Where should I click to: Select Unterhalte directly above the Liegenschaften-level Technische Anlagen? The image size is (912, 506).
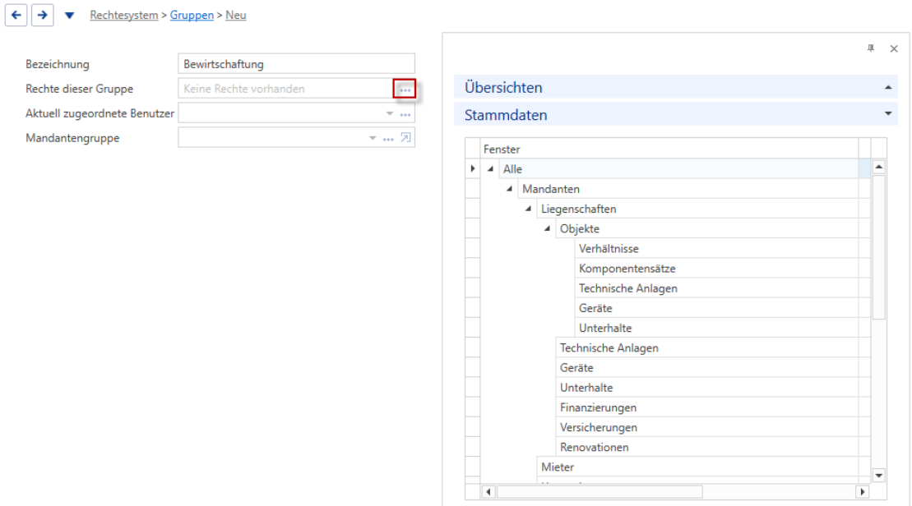point(716,328)
